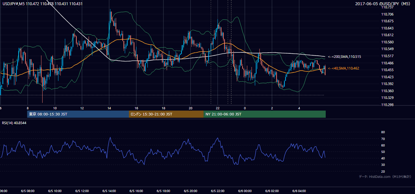The width and height of the screenshot is (415, 194).
Task: Click the single-digit hour label 4 under the price chart
Action: pos(299,108)
